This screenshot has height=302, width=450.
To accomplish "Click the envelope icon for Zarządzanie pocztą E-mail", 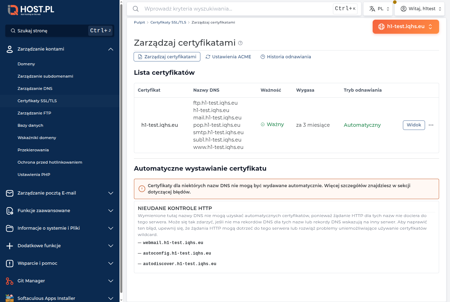I will (x=10, y=193).
